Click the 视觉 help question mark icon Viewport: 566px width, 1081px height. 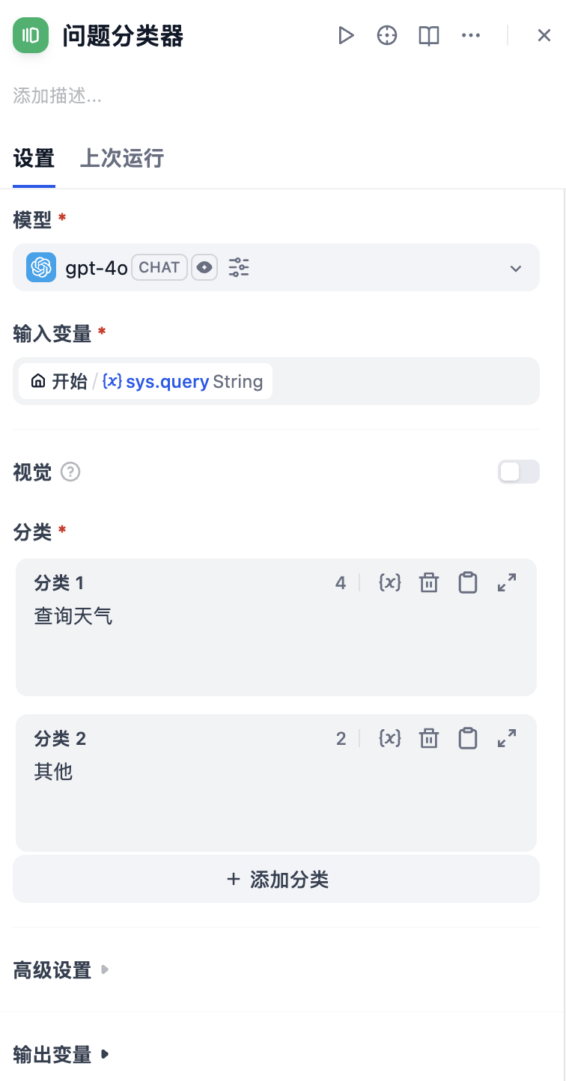pyautogui.click(x=70, y=472)
